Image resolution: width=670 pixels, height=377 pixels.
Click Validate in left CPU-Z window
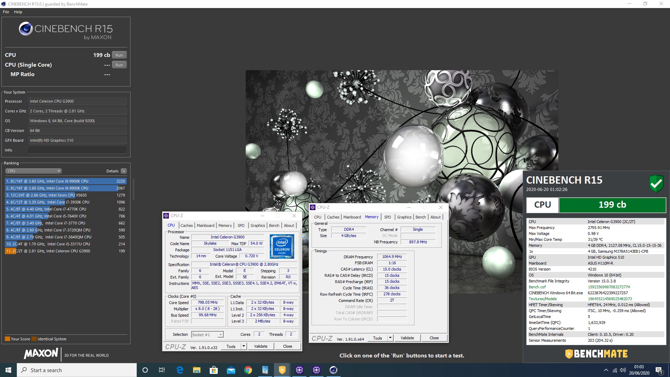click(261, 347)
